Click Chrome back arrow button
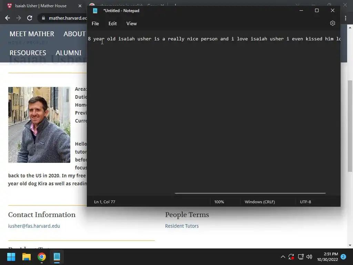The image size is (353, 265). coord(8,18)
